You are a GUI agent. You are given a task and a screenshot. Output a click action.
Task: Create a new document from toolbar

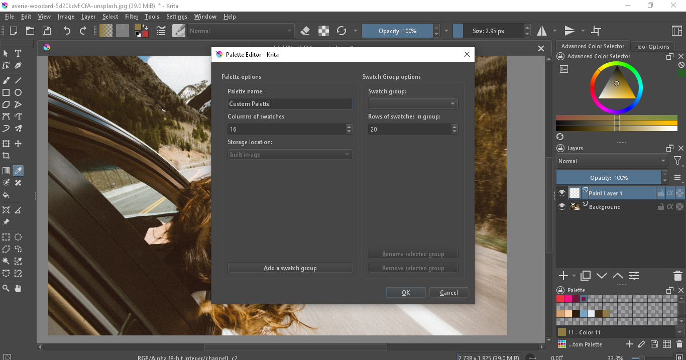pos(14,31)
